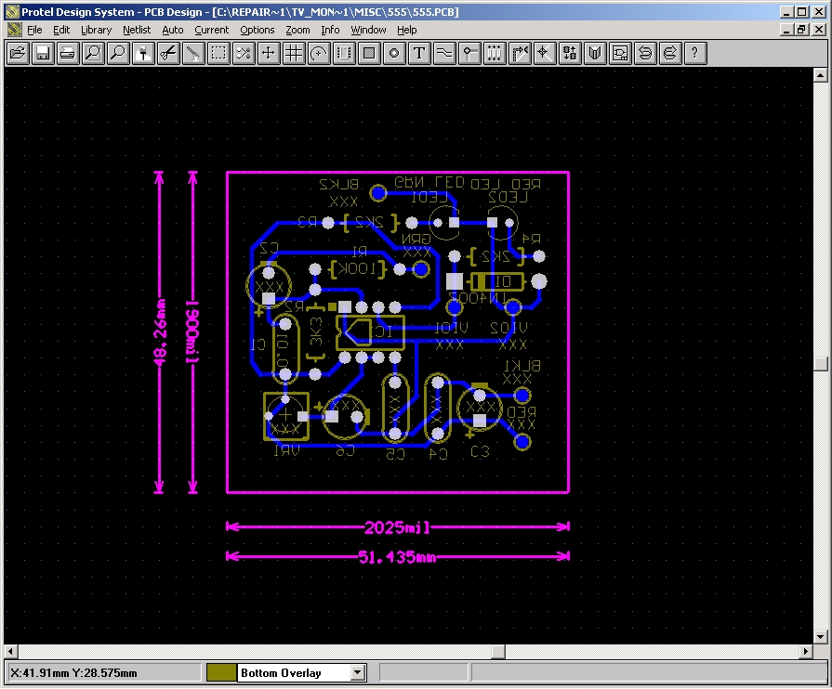
Task: Click the four-arrow move tool icon
Action: pyautogui.click(x=268, y=53)
